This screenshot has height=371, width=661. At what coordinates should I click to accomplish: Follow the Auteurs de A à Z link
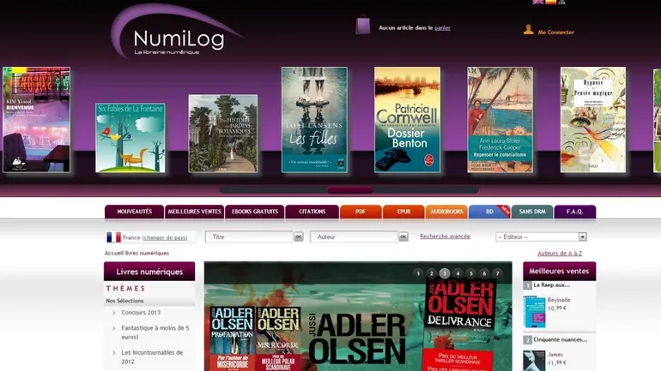[x=559, y=254]
